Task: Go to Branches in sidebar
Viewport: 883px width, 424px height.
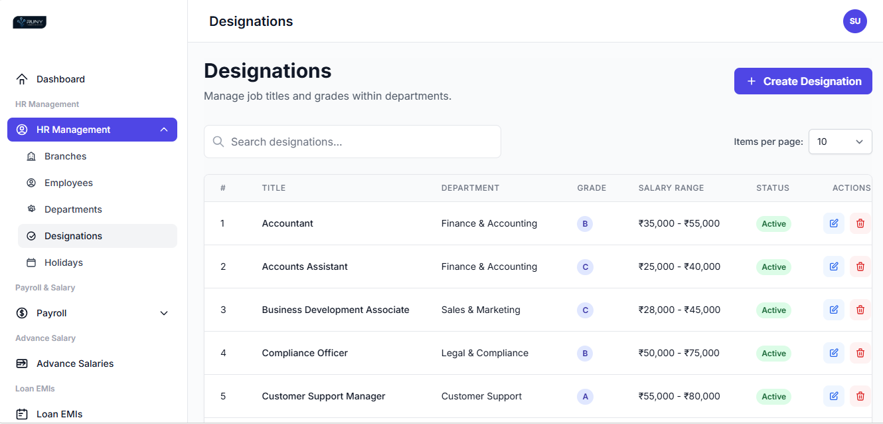Action: (98, 156)
